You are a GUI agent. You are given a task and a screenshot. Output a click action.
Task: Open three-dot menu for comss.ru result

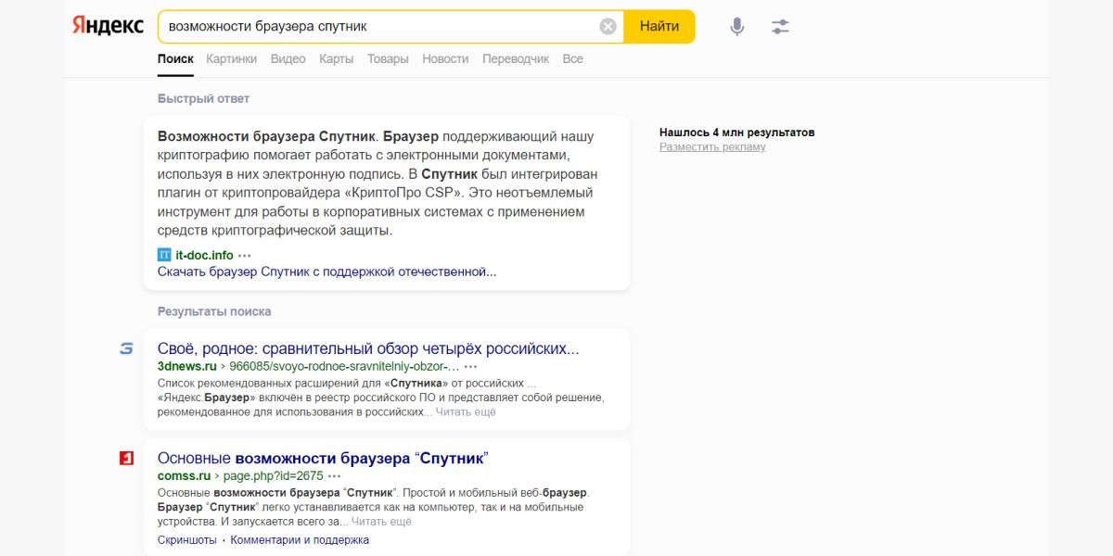tap(335, 475)
